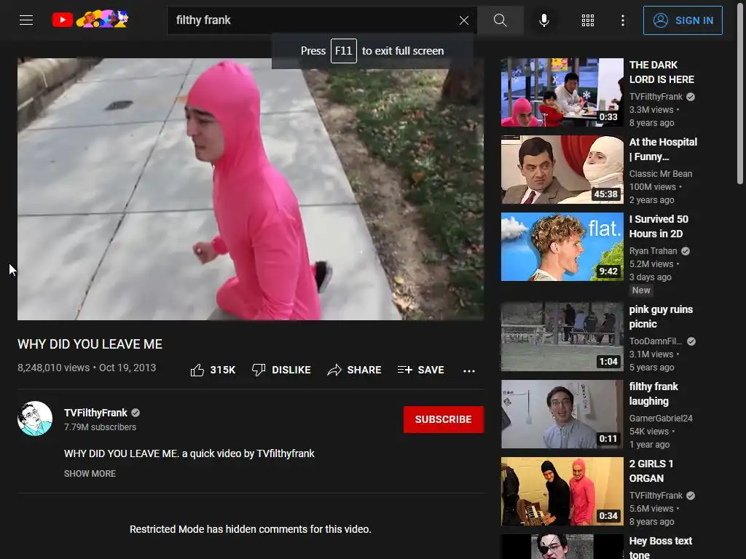Open the YouTube apps grid
Image resolution: width=746 pixels, height=559 pixels.
point(588,20)
